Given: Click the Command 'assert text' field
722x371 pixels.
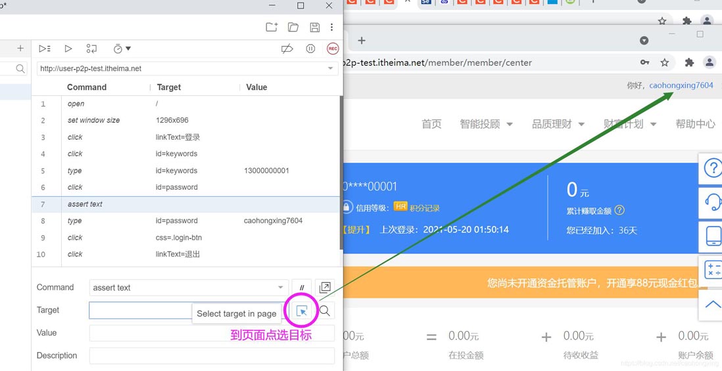Looking at the screenshot, I should (x=189, y=288).
